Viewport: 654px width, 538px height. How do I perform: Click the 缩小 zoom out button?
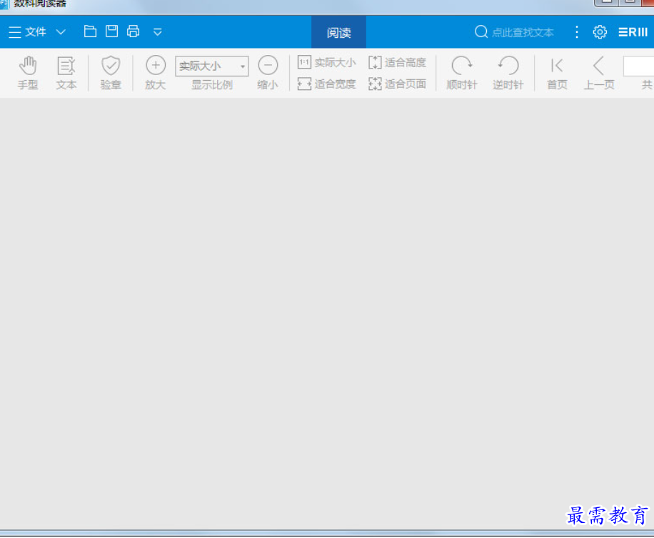268,73
